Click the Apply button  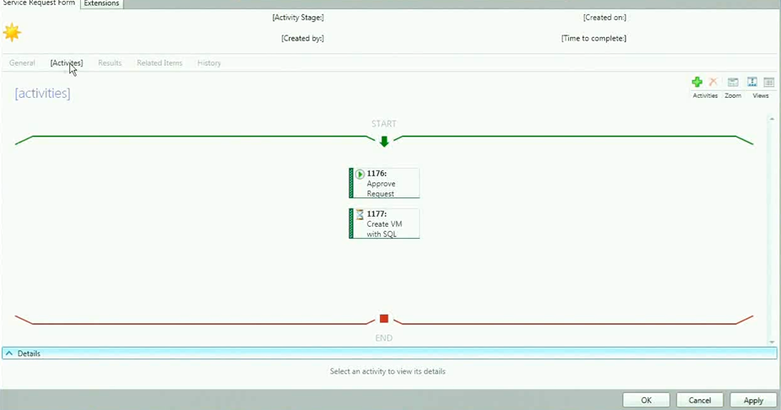(753, 401)
